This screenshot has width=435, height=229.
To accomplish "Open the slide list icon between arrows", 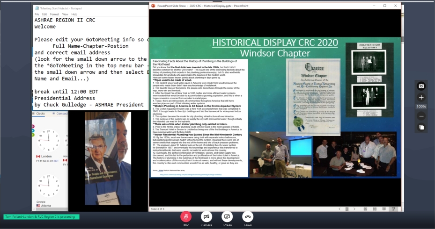I will [347, 209].
